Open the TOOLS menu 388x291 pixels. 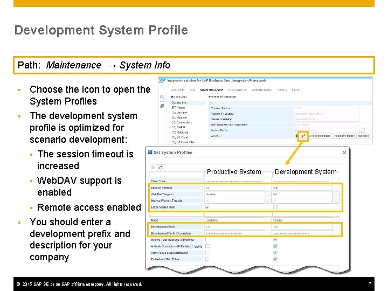282,90
